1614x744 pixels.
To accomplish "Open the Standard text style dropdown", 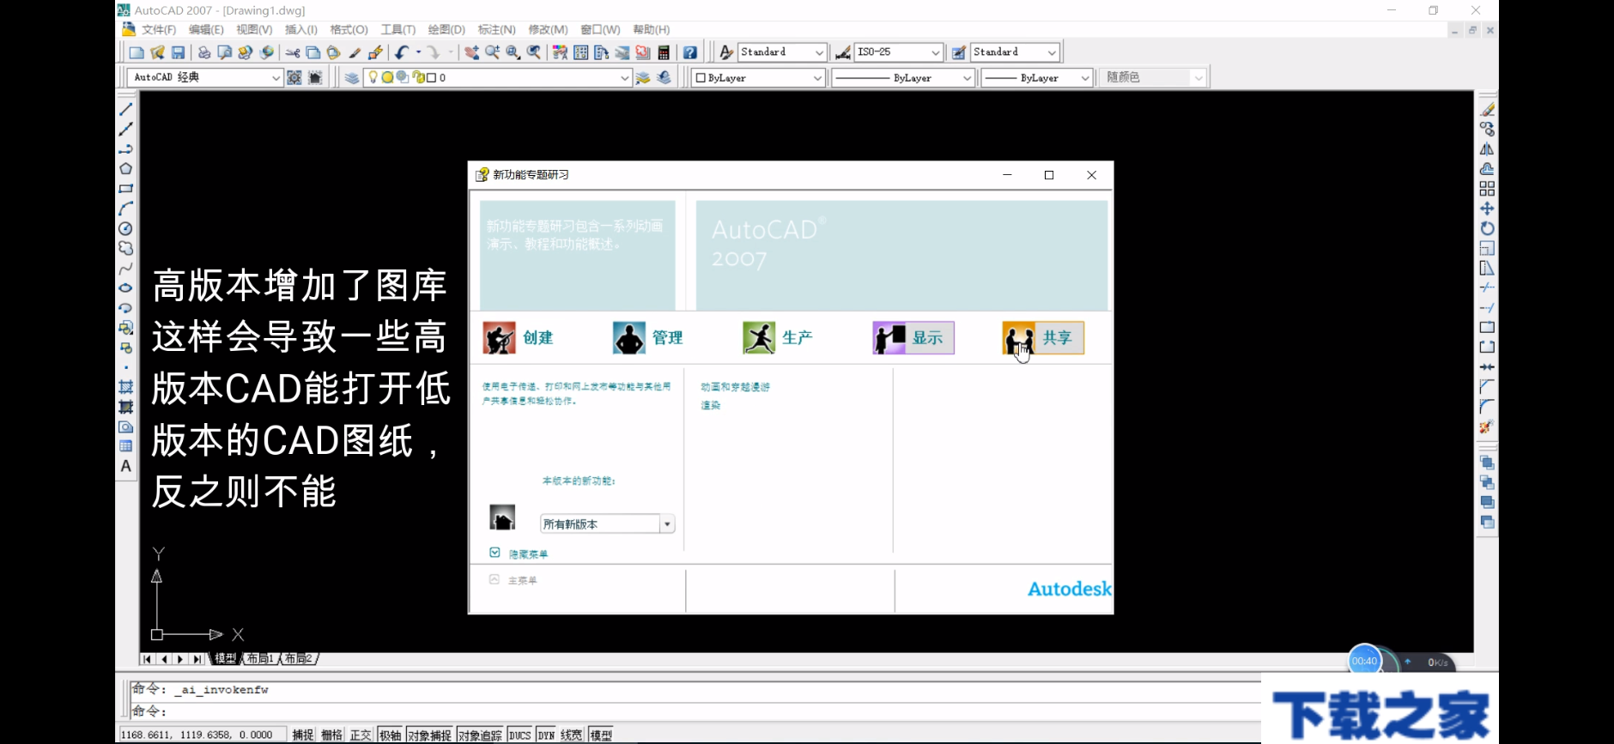I will (x=782, y=52).
